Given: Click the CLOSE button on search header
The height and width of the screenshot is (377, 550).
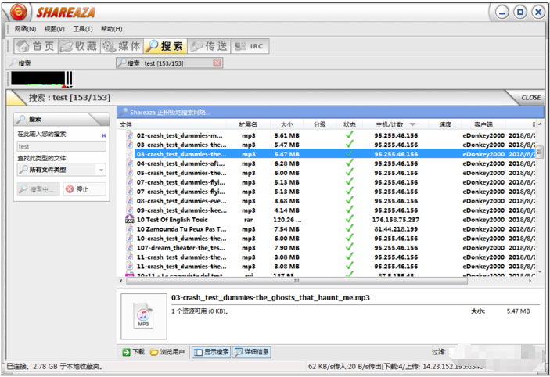Looking at the screenshot, I should [530, 98].
